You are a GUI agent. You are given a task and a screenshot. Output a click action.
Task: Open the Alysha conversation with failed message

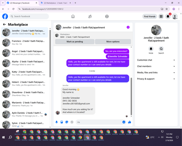(24, 63)
